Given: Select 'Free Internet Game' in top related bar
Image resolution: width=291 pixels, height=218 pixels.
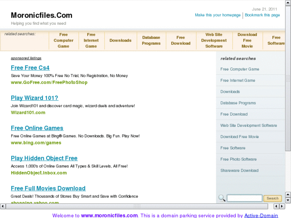Looking at the screenshot, I should click(x=91, y=40).
